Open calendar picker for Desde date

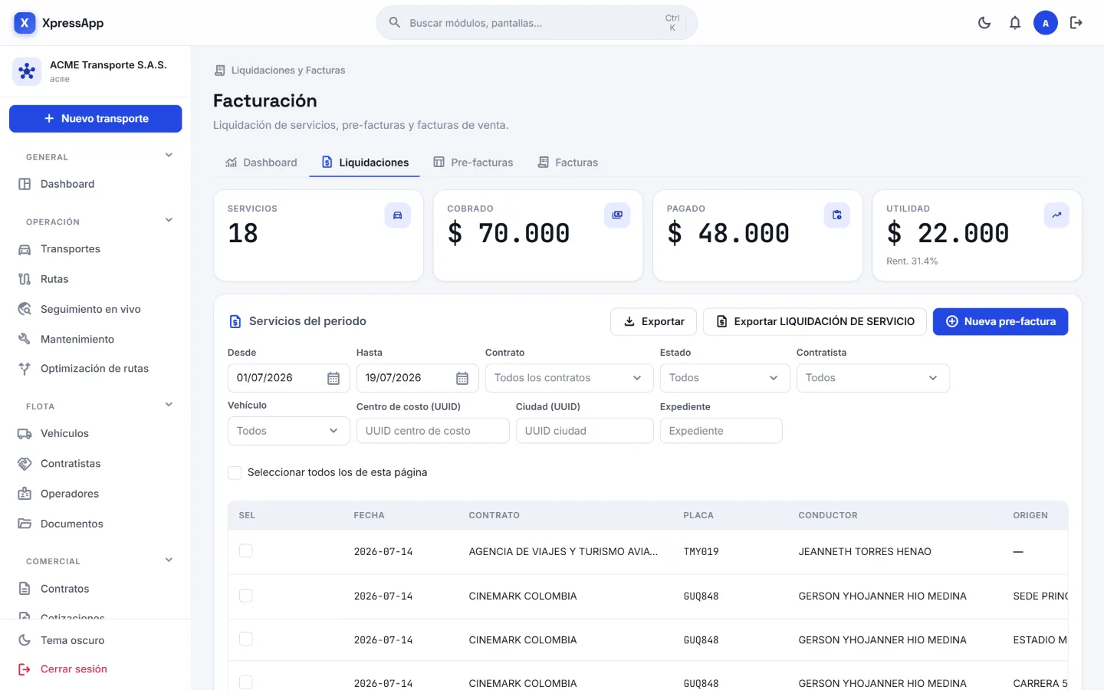333,378
